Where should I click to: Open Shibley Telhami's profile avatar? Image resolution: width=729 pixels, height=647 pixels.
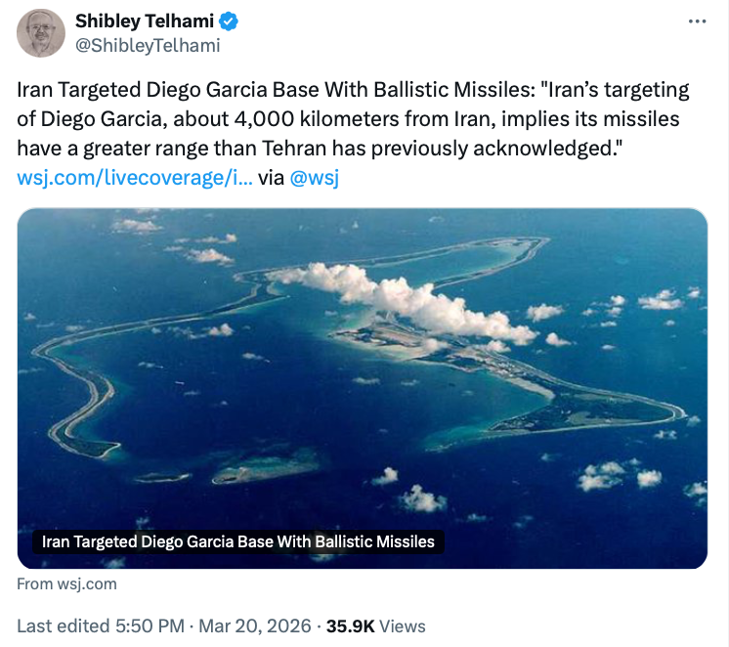tap(41, 33)
